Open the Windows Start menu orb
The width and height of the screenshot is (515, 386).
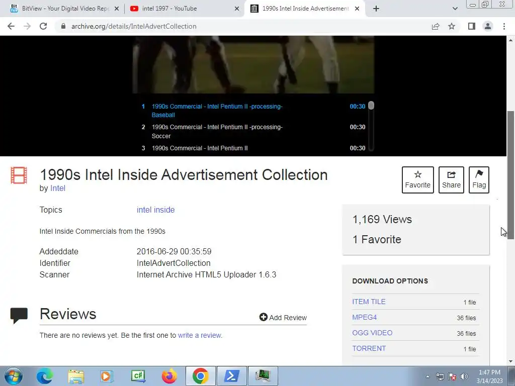(14, 376)
